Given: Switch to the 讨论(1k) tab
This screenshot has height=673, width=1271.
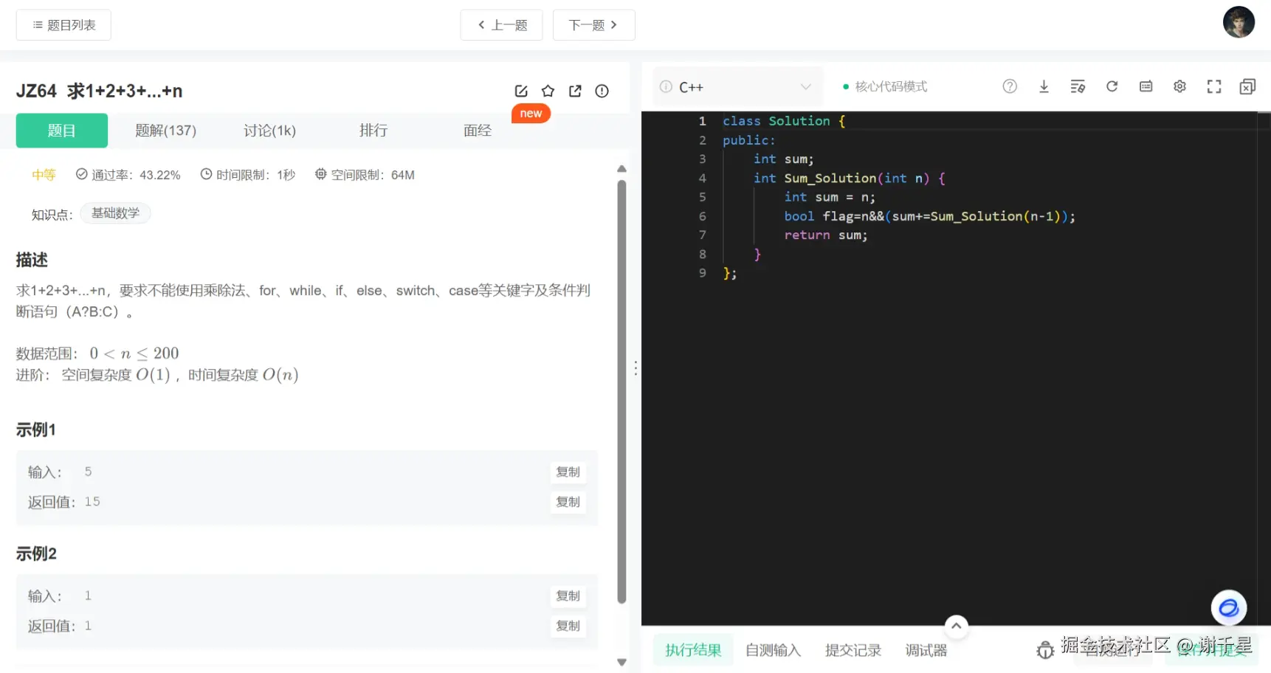Looking at the screenshot, I should [x=269, y=131].
